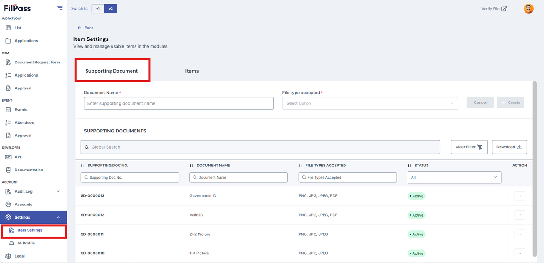Clear filters with the Clear Filter button
544x263 pixels.
[x=469, y=147]
